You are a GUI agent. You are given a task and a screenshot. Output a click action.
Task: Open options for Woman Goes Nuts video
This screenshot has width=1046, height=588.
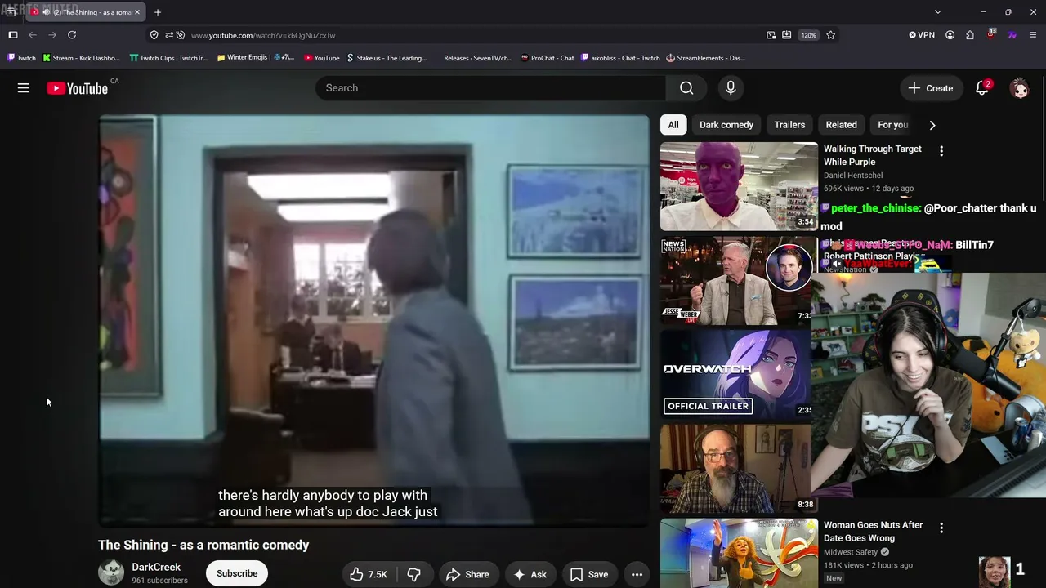(x=941, y=528)
